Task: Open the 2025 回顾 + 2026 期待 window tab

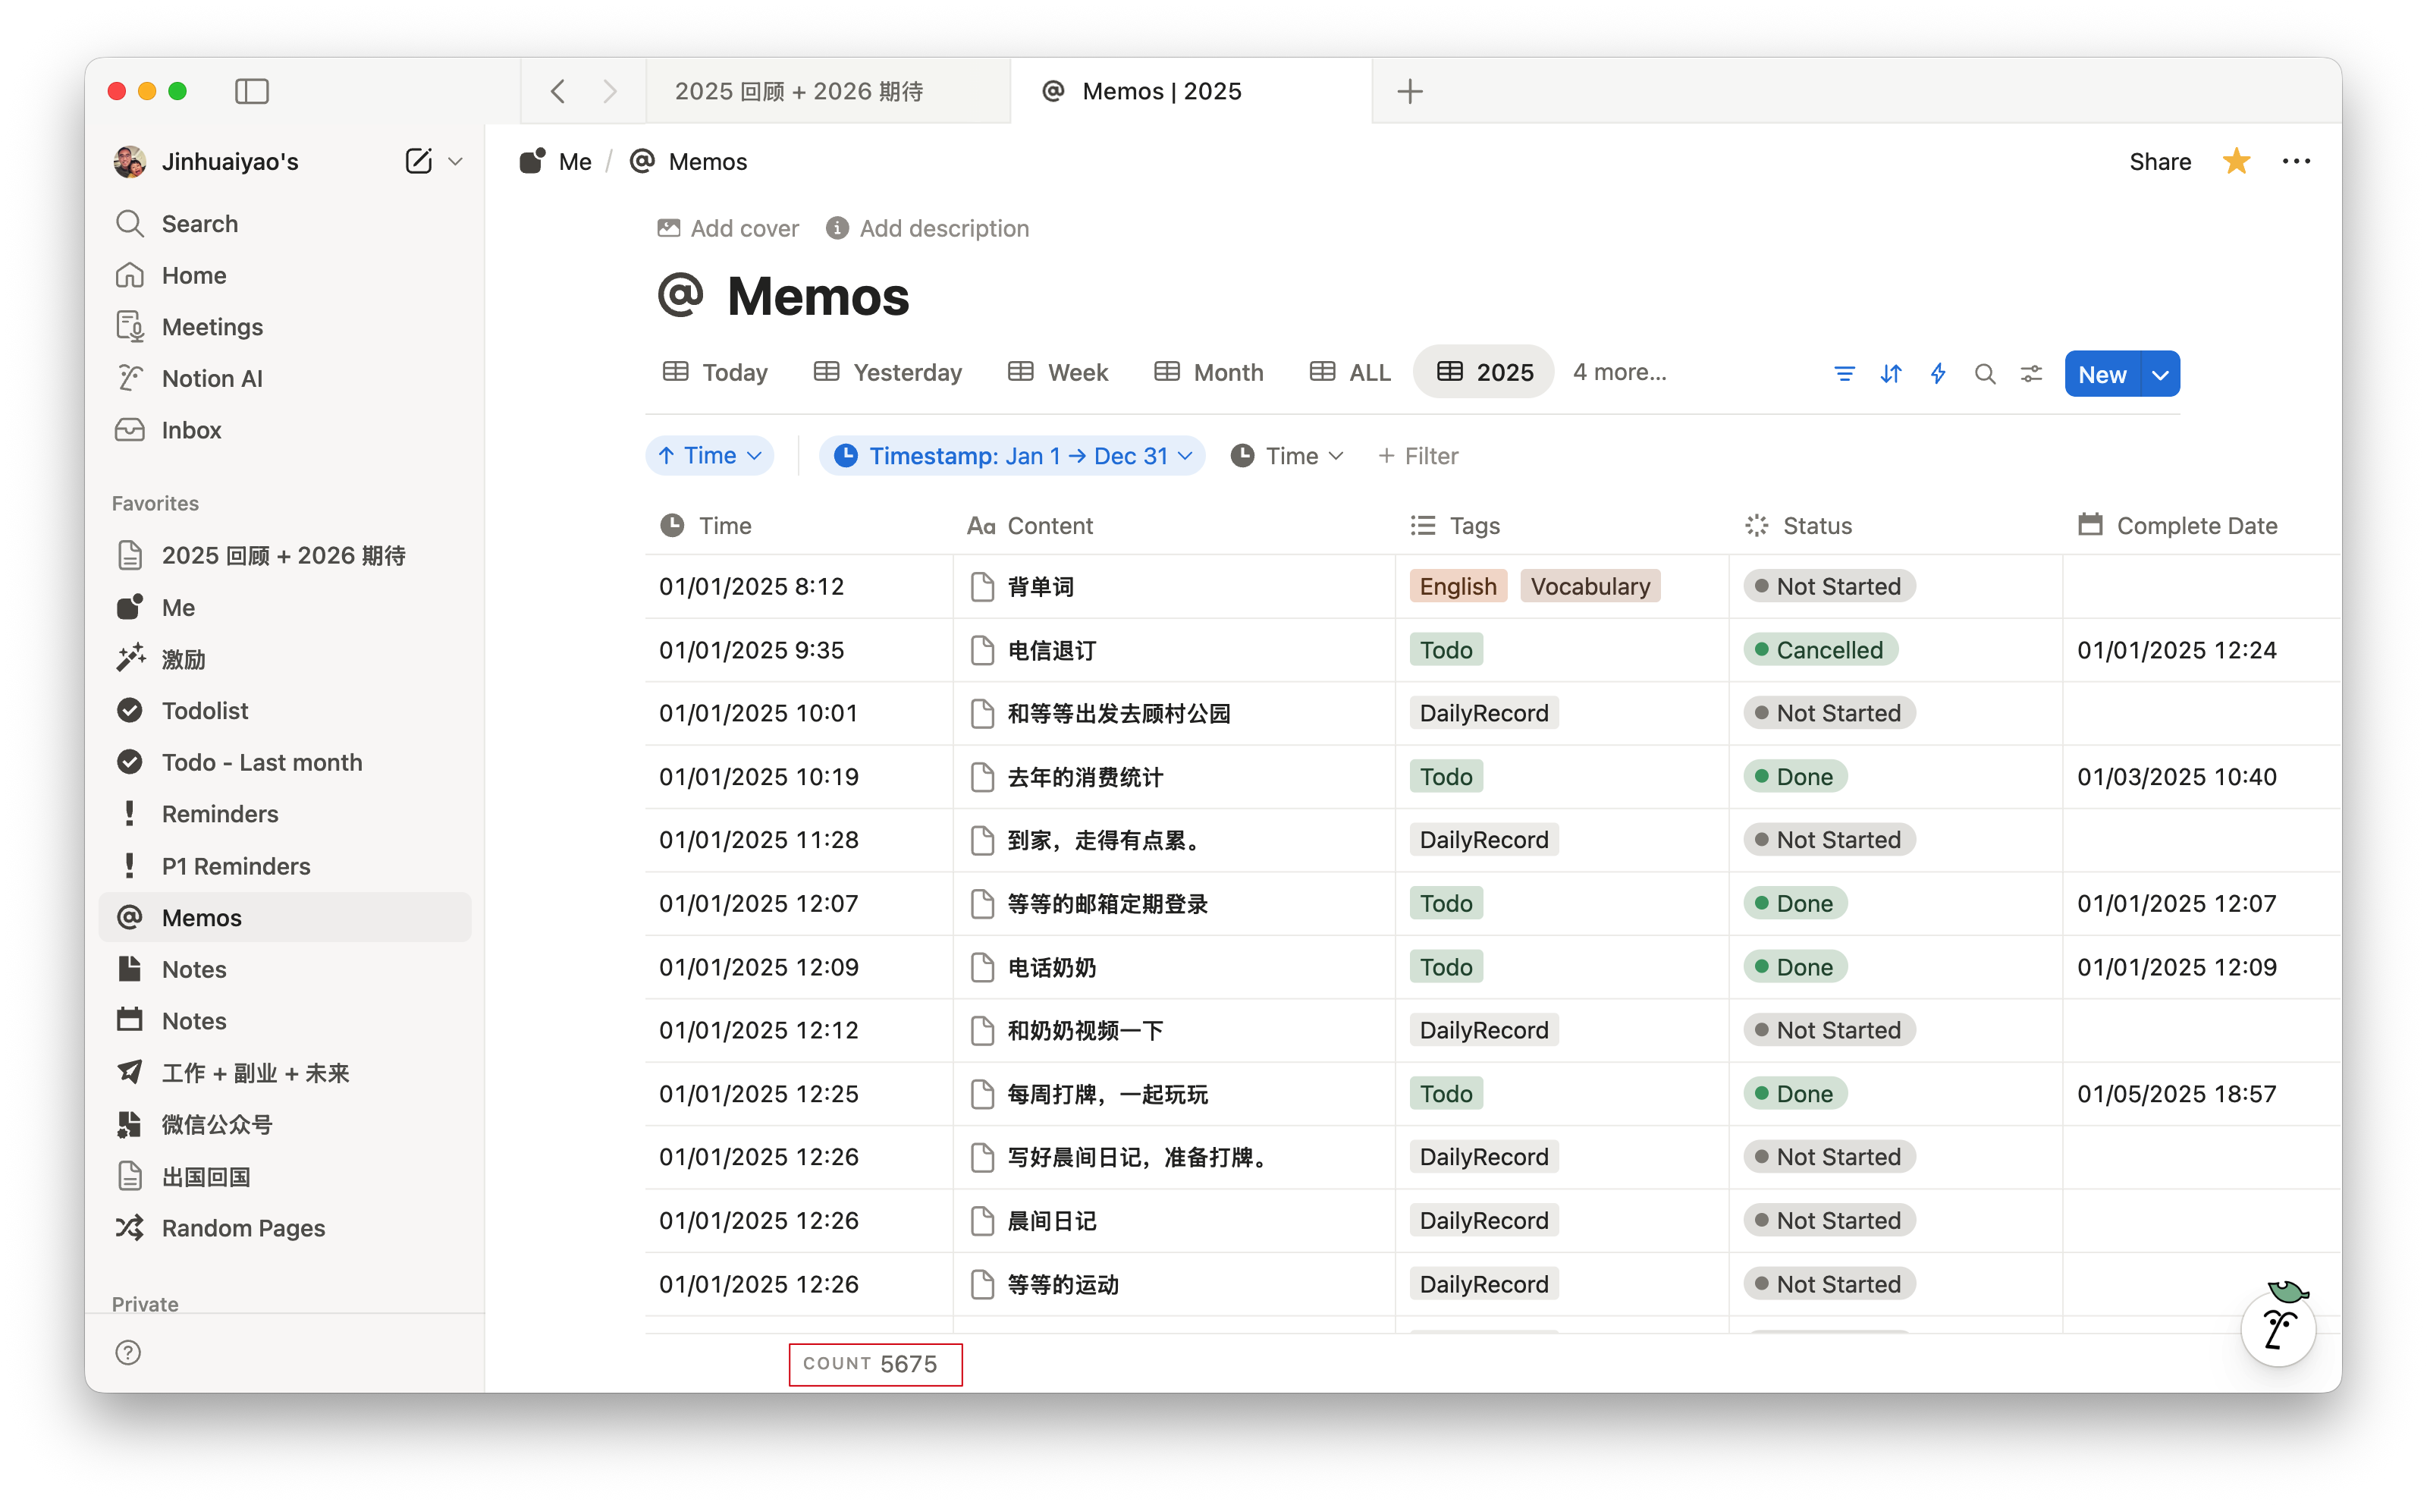Action: click(798, 92)
